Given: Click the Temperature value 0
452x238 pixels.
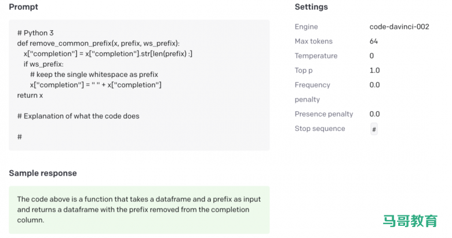Looking at the screenshot, I should tap(371, 56).
